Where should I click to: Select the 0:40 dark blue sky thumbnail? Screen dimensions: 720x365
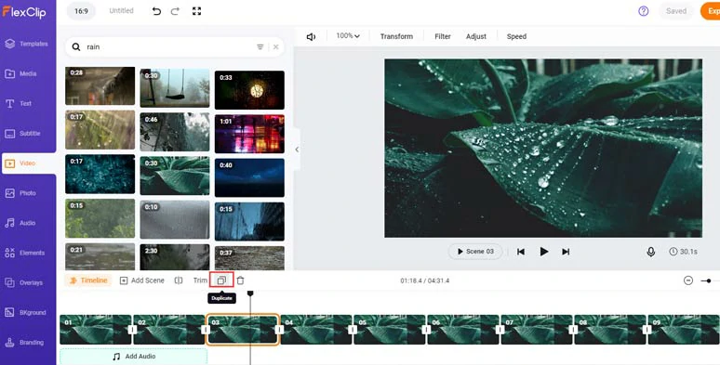click(249, 178)
